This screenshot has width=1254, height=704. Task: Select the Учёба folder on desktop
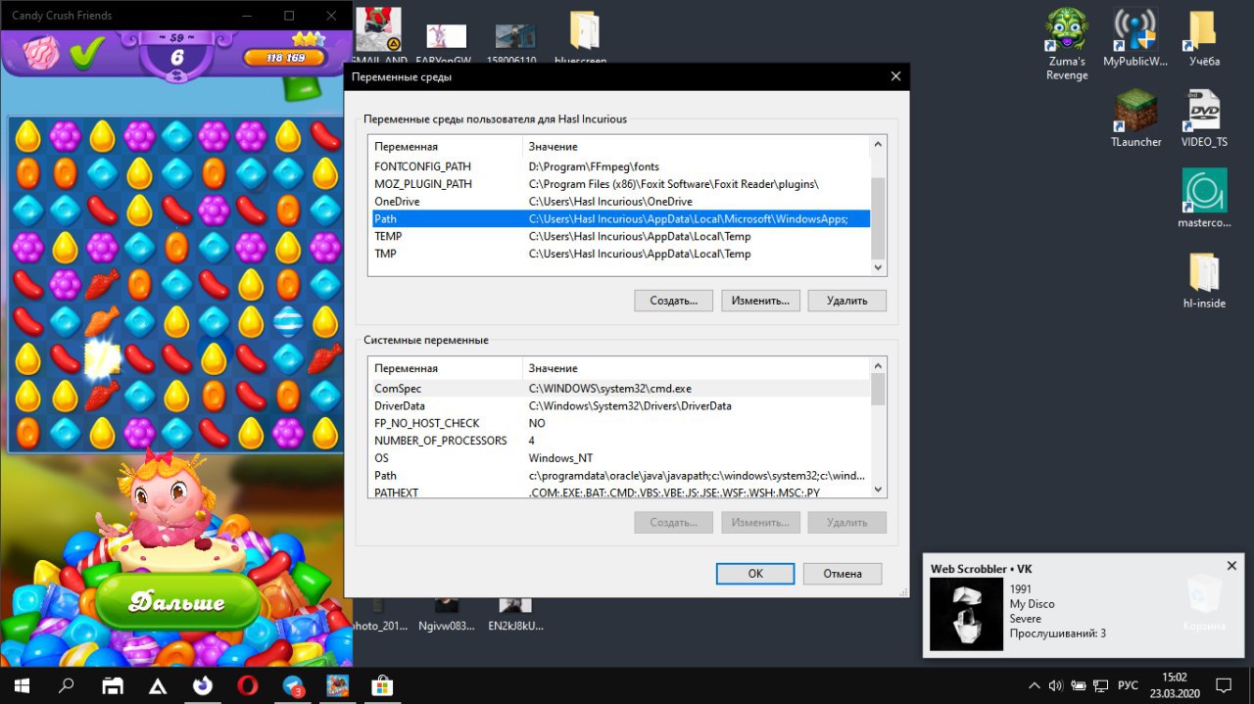(x=1204, y=37)
